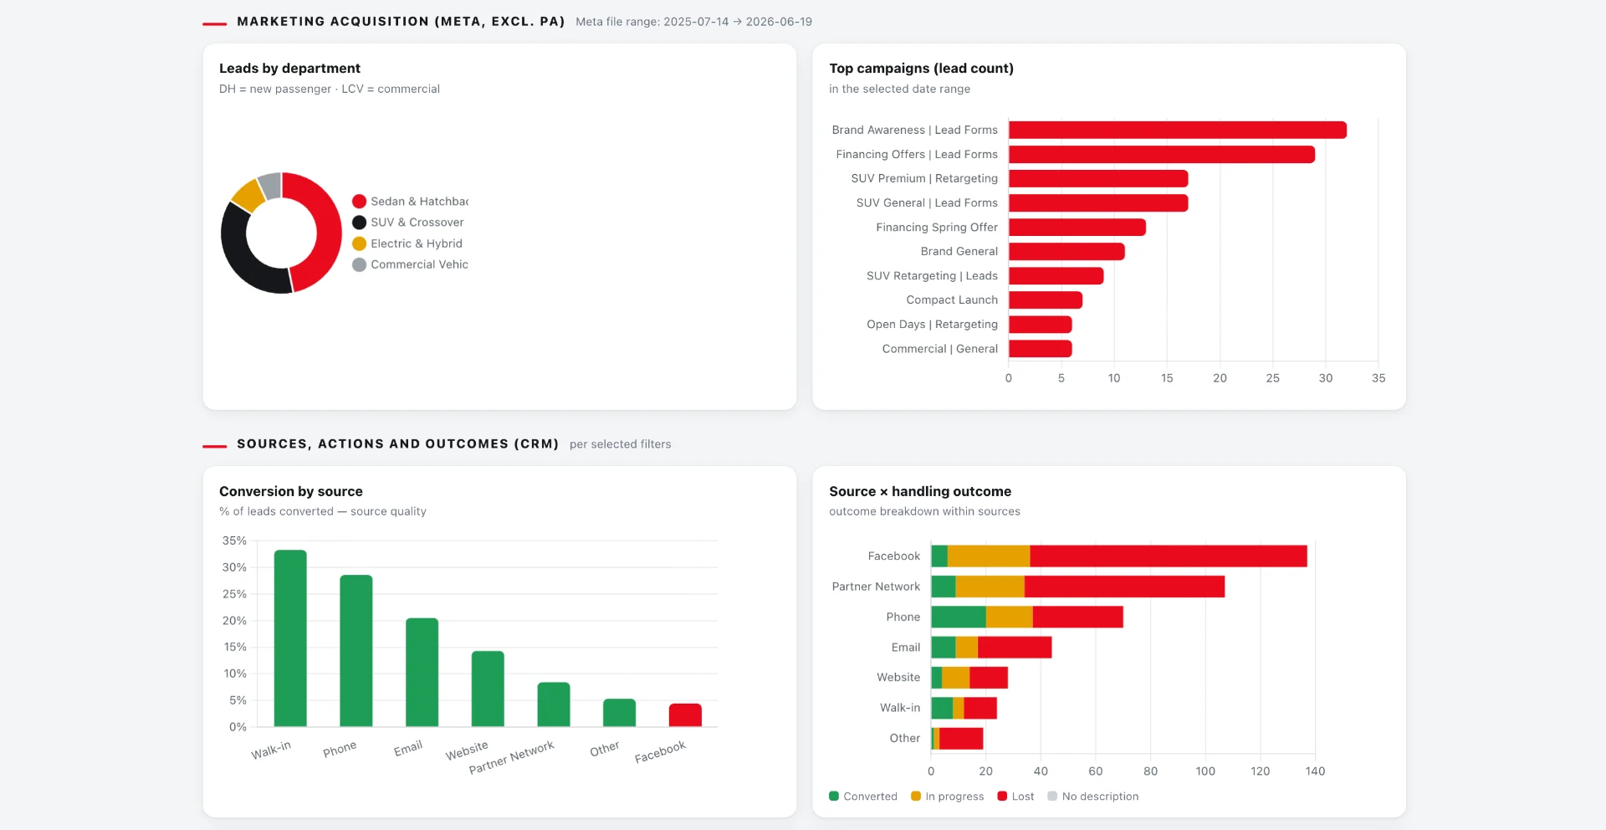Toggle In progress legend in outcome chart

(948, 797)
